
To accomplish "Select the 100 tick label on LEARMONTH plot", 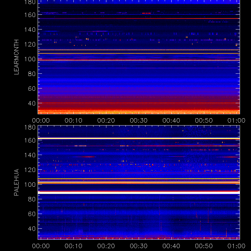I will tap(30, 59).
